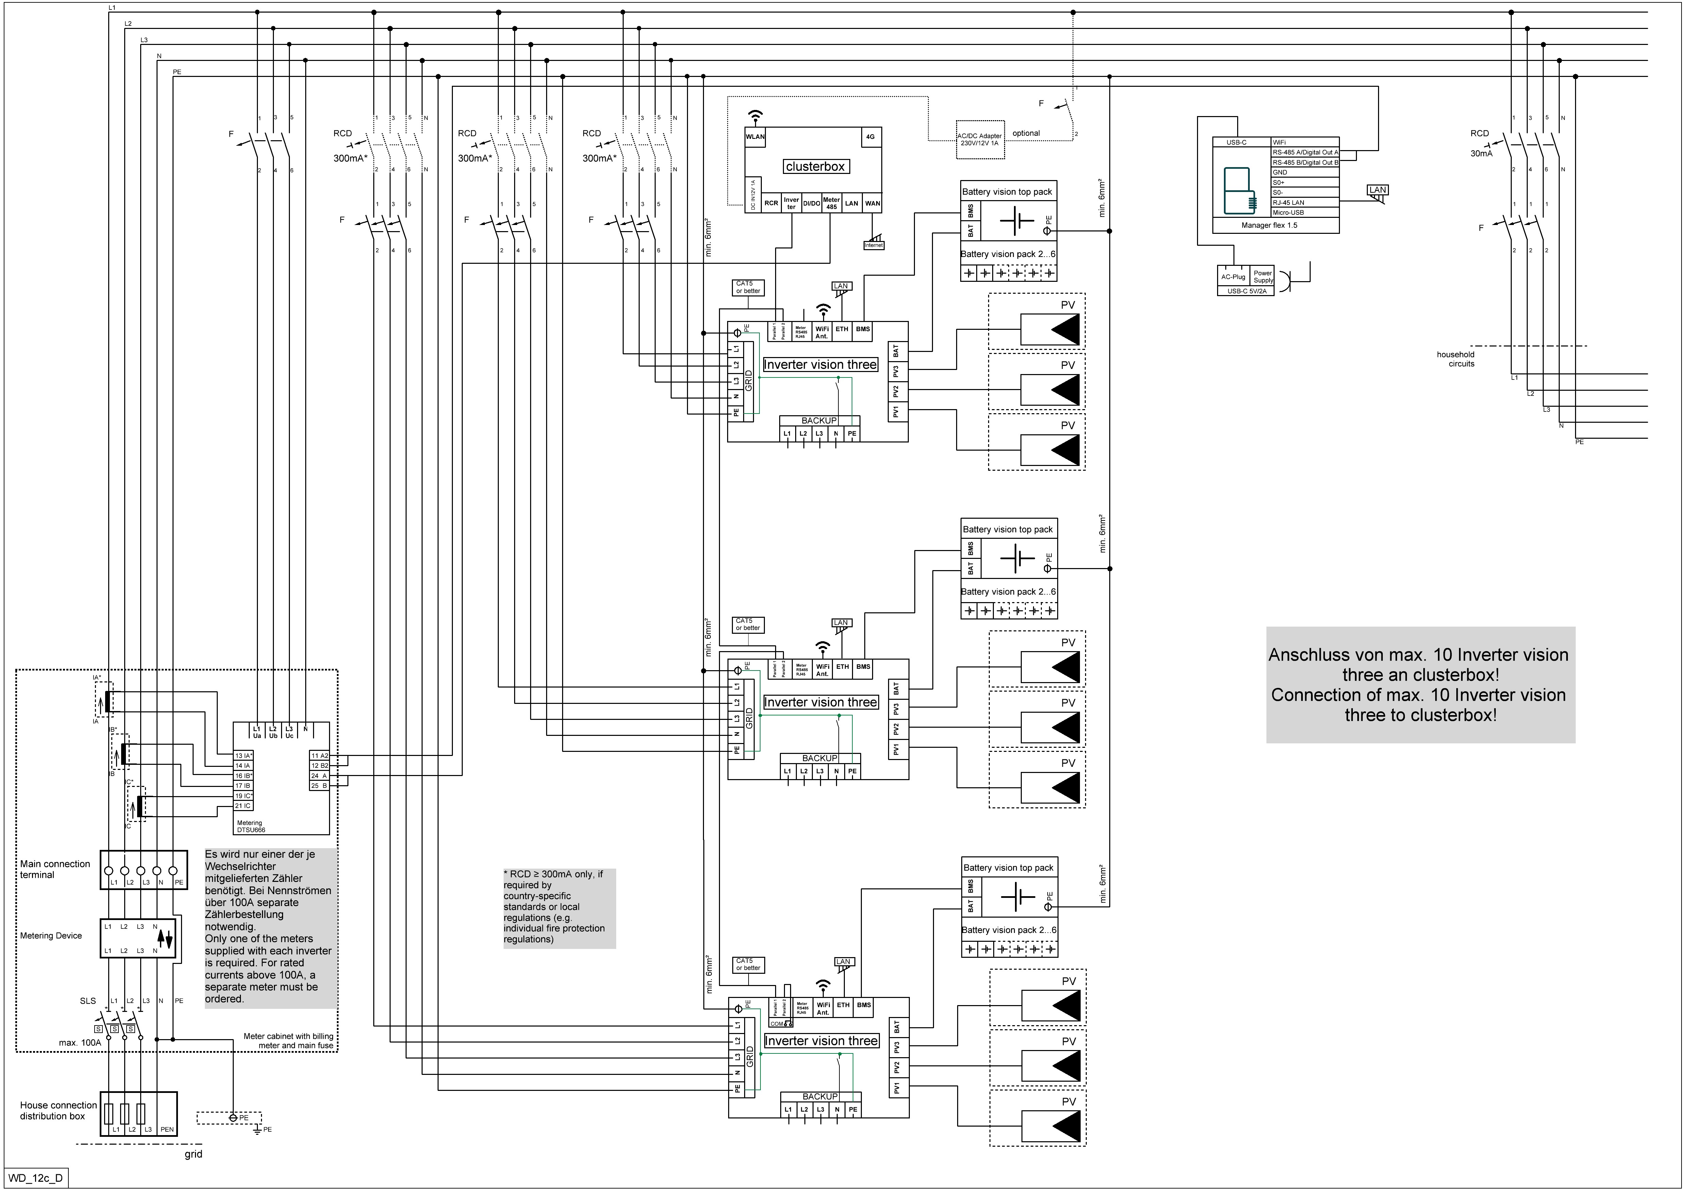
Task: Select the AC-Plug box
Action: (1233, 277)
